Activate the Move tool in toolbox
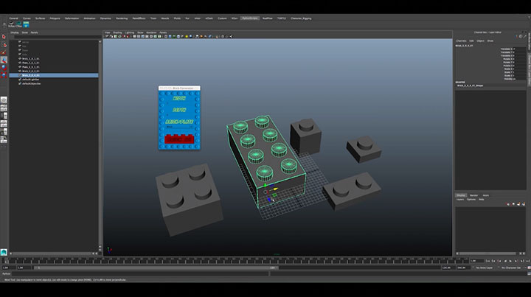The width and height of the screenshot is (531, 297). coord(4,60)
